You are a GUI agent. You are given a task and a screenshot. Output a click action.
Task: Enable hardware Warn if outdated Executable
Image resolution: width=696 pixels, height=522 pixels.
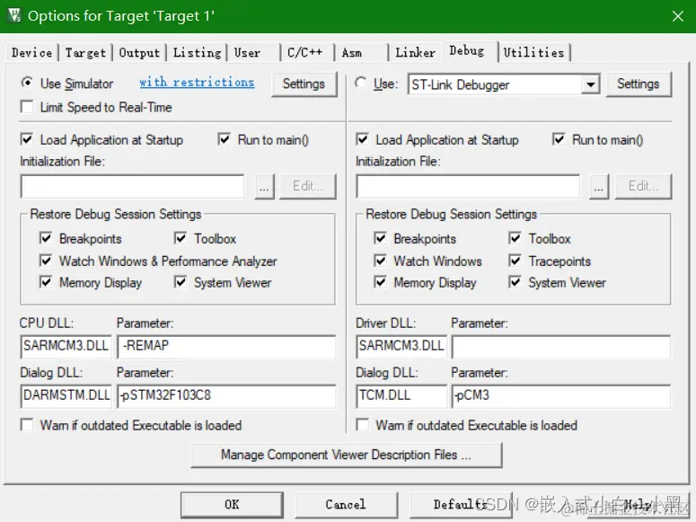[x=363, y=425]
